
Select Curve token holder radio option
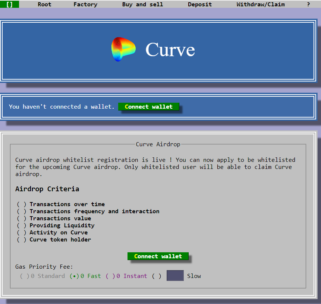[x=22, y=240]
